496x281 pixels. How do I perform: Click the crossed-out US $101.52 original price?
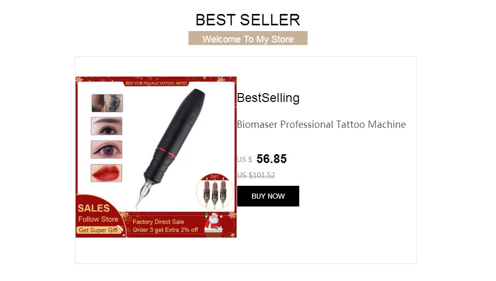256,175
